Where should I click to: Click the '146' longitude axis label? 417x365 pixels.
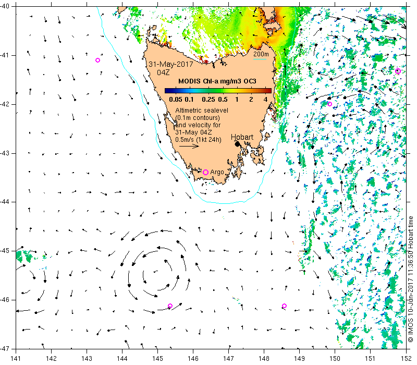tap(193, 358)
